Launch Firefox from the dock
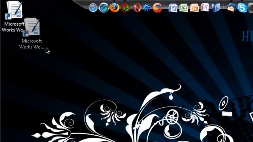Image resolution: width=253 pixels, height=142 pixels. click(x=114, y=7)
